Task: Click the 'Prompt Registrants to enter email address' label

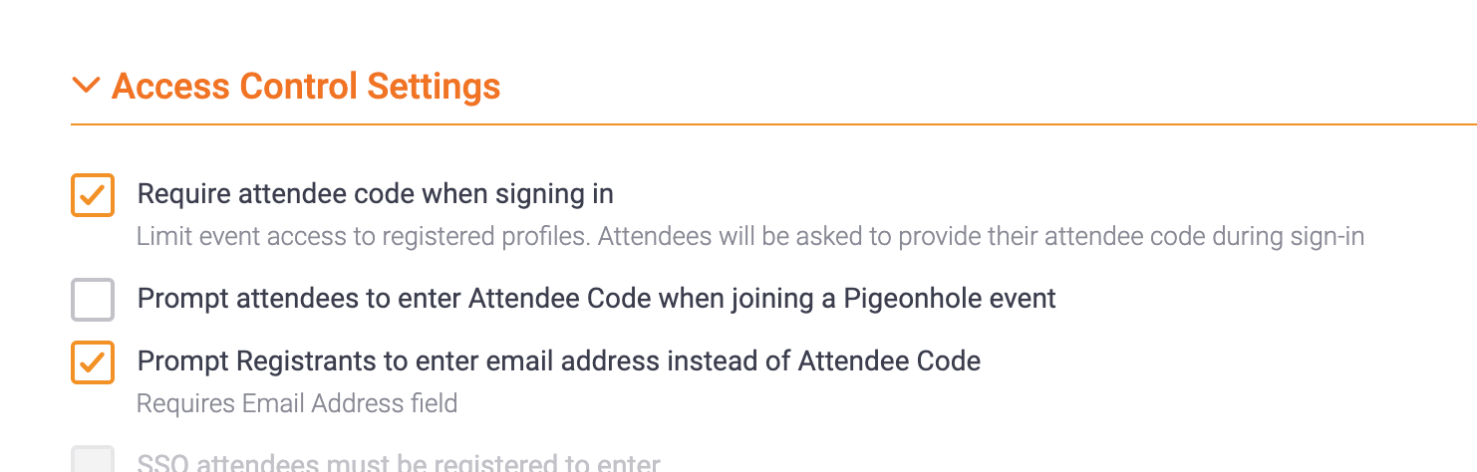Action: 558,360
